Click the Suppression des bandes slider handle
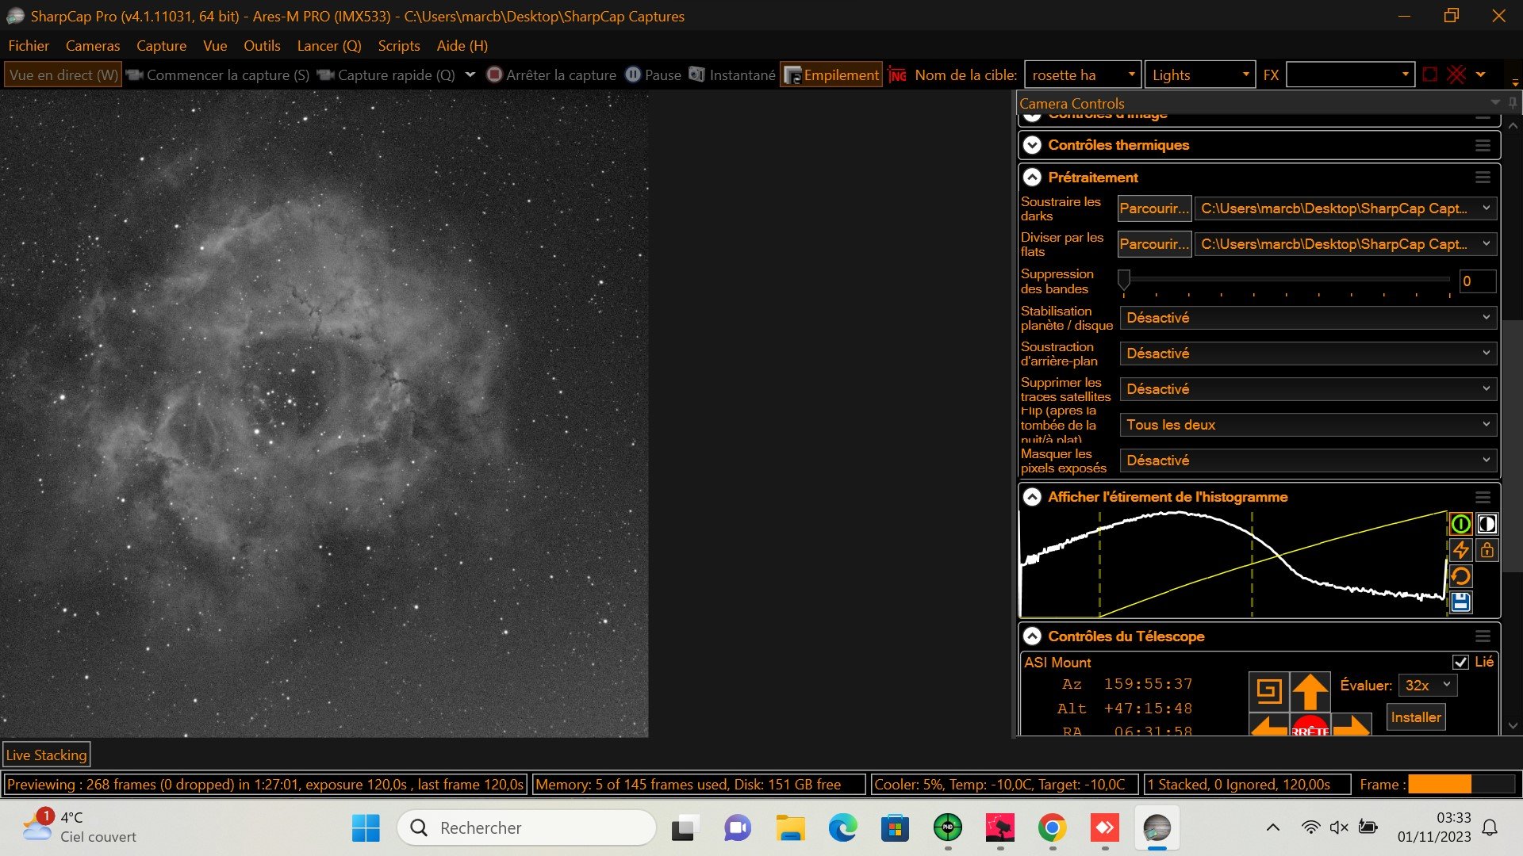Screen dimensions: 1523x856 (x=1124, y=280)
